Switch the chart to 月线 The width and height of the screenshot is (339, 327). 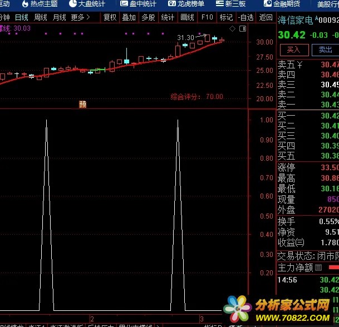coord(59,17)
